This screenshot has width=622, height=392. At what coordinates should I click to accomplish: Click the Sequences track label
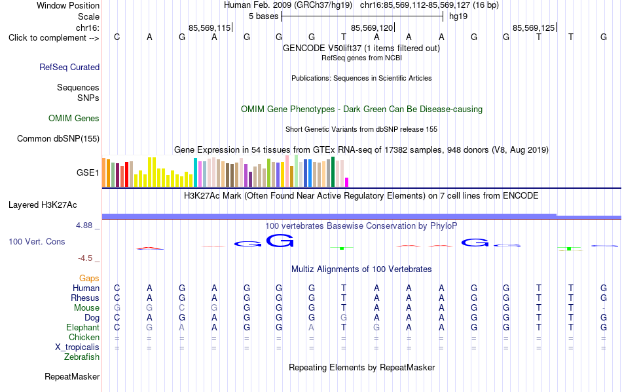click(x=78, y=87)
